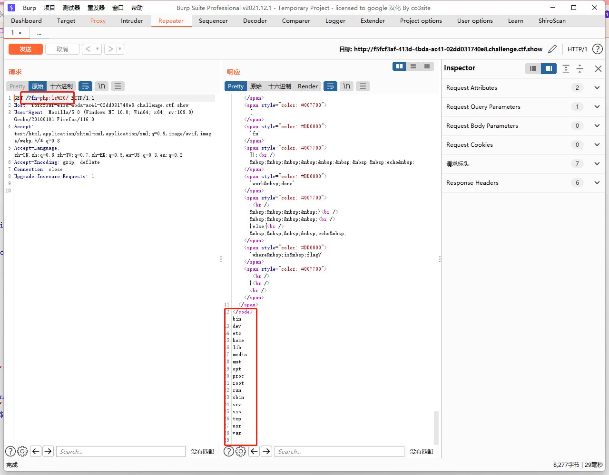This screenshot has height=475, width=609.
Task: Toggle word wrap in the request panel
Action: tap(85, 86)
